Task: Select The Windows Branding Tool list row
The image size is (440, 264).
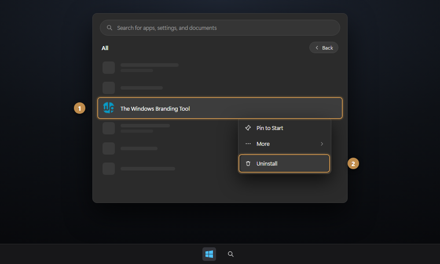Action: pyautogui.click(x=220, y=108)
